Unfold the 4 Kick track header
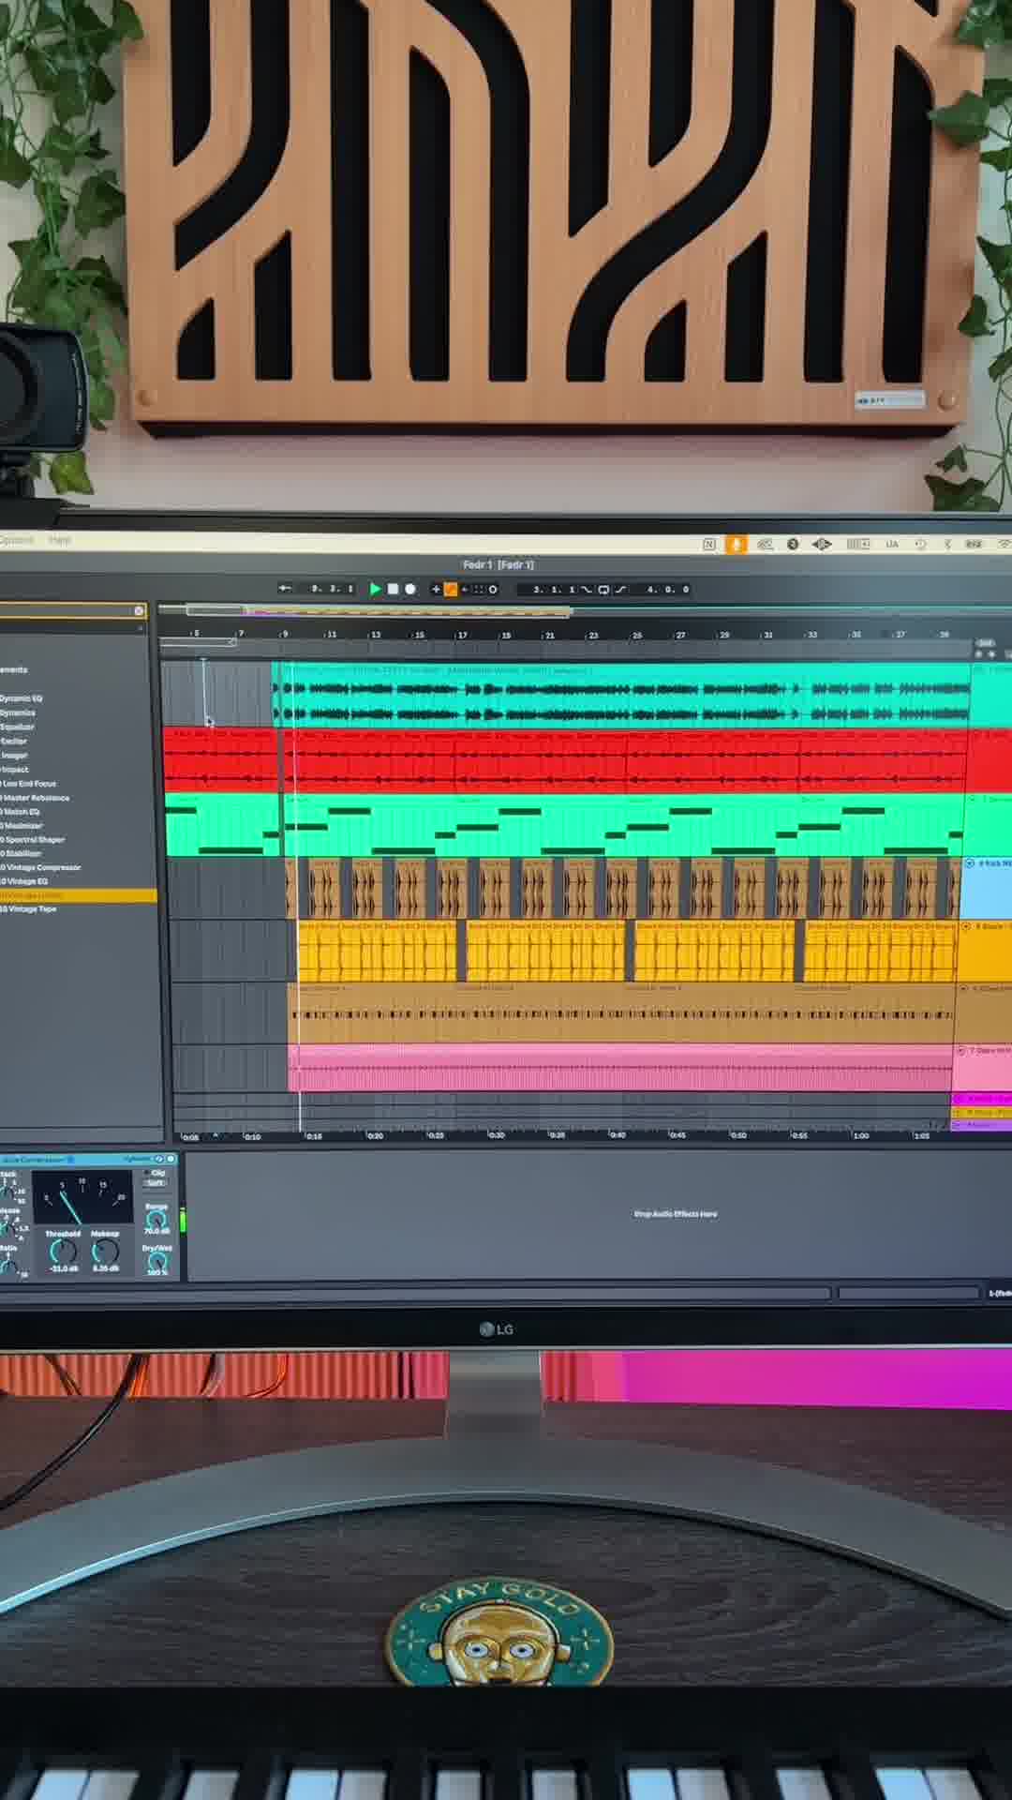Viewport: 1012px width, 1800px height. pos(970,862)
